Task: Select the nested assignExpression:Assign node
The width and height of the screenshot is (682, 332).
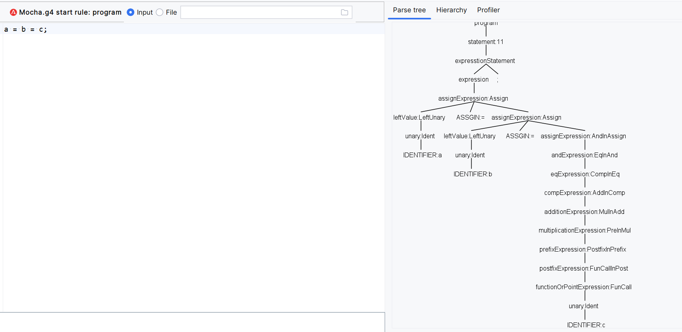Action: [x=526, y=117]
